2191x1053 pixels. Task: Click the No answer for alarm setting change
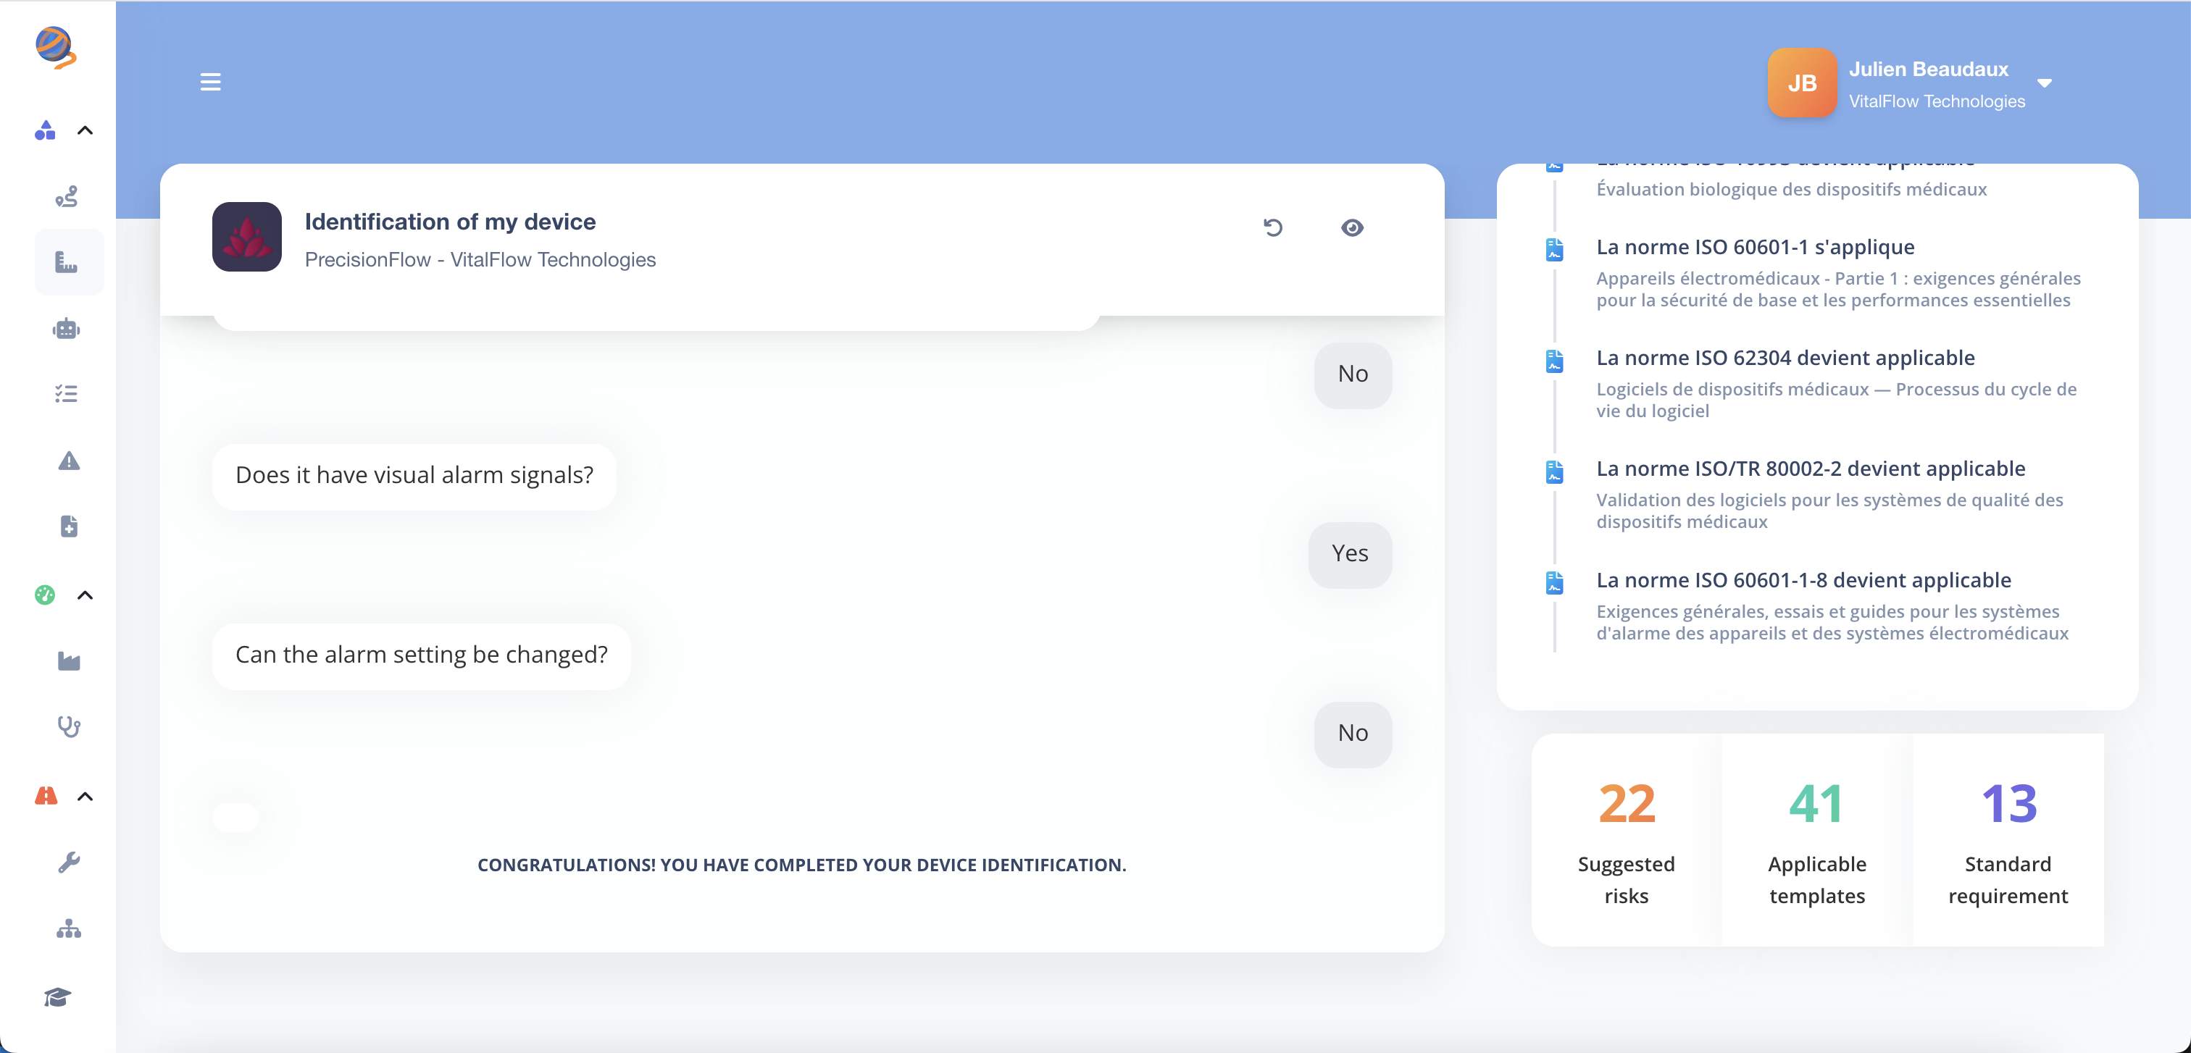(1353, 734)
